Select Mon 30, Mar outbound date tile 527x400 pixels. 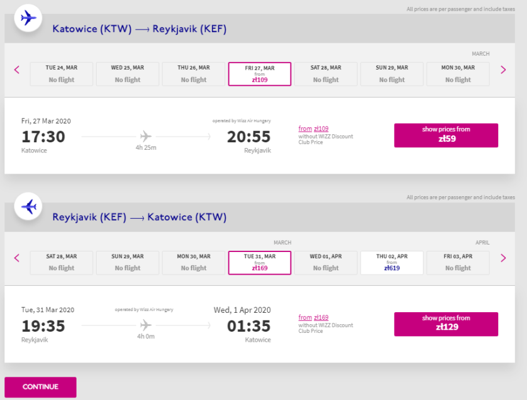(x=458, y=74)
